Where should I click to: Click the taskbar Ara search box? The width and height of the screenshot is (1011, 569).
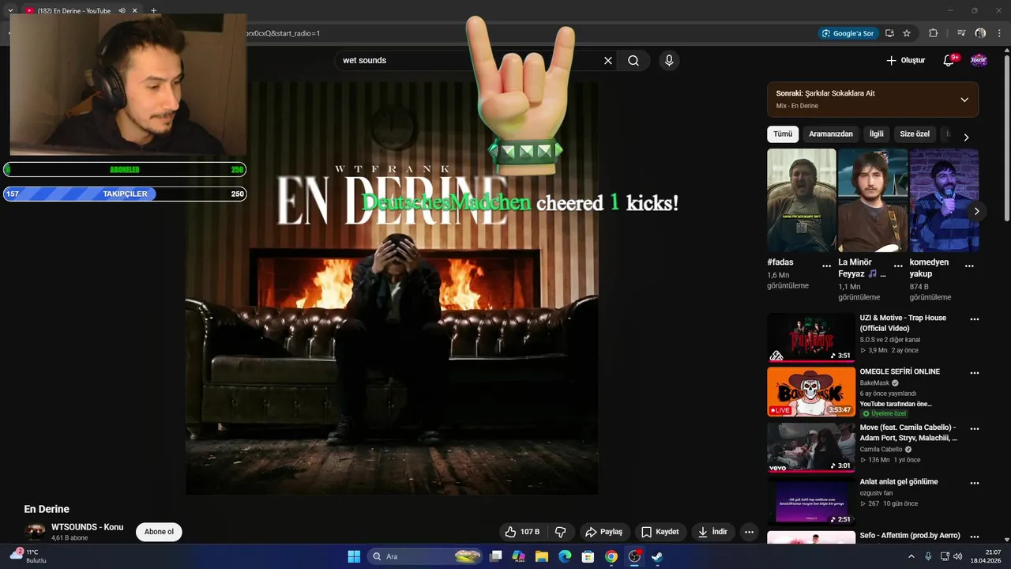point(426,556)
